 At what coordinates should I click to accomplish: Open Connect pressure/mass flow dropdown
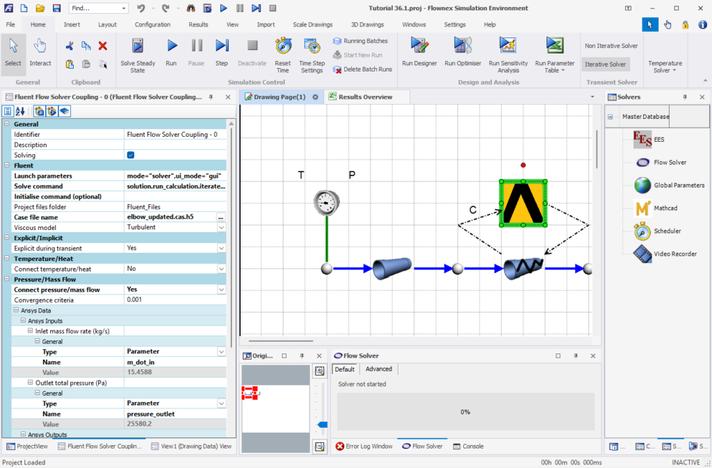tap(221, 290)
